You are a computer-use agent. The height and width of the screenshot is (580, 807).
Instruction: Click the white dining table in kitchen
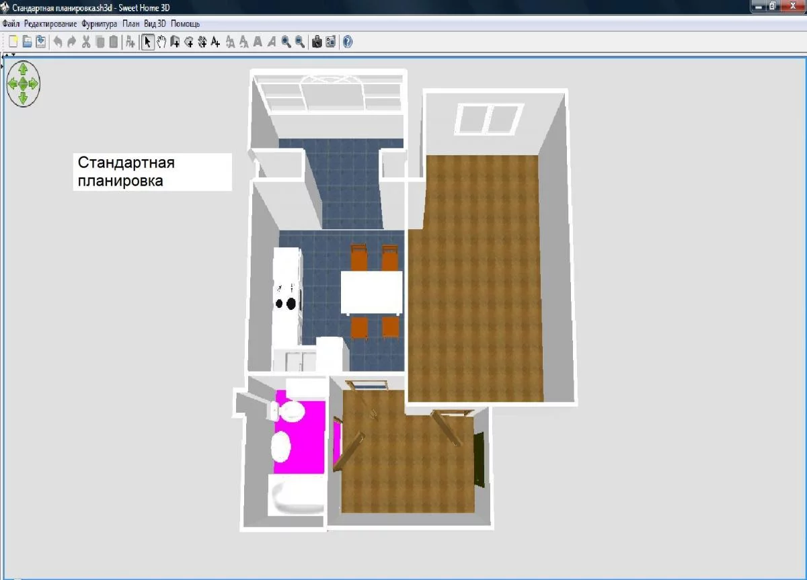(372, 292)
